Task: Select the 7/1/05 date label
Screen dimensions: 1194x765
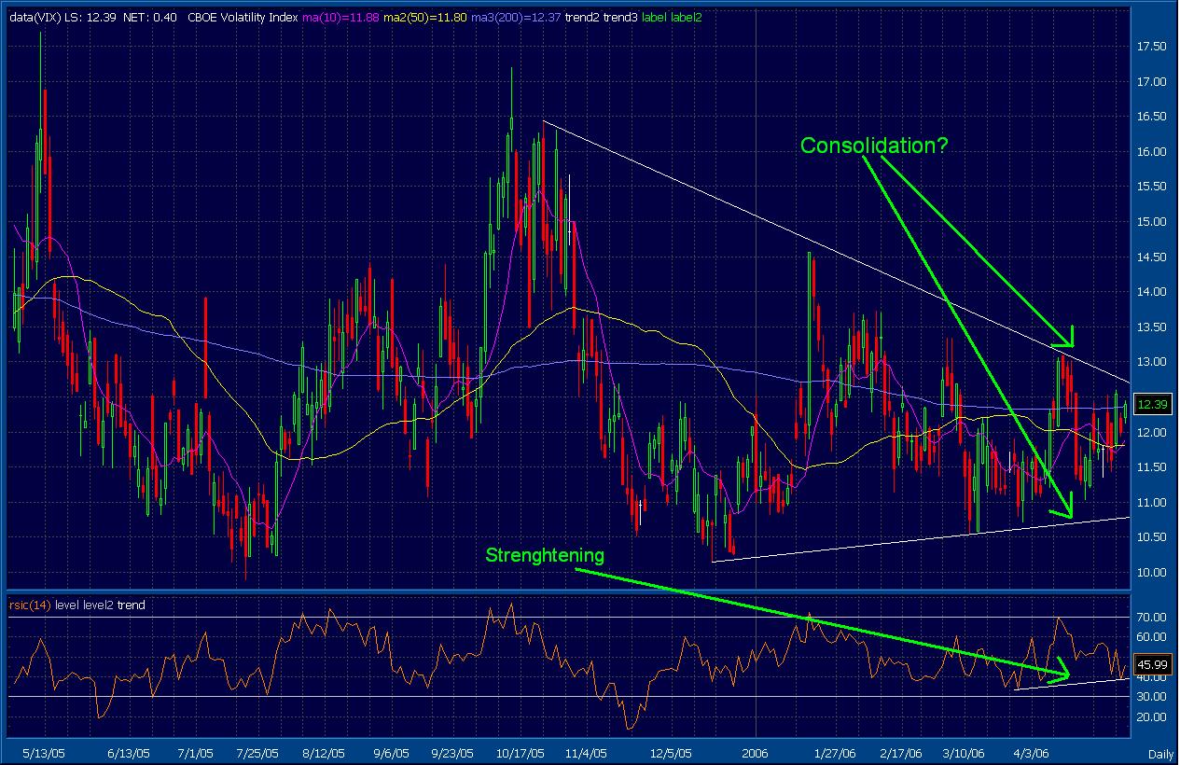Action: coord(195,752)
